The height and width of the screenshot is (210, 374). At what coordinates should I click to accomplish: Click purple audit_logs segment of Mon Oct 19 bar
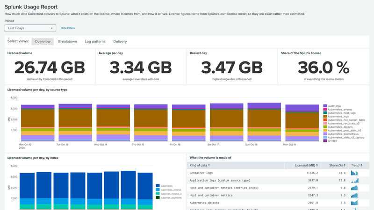(x=302, y=108)
